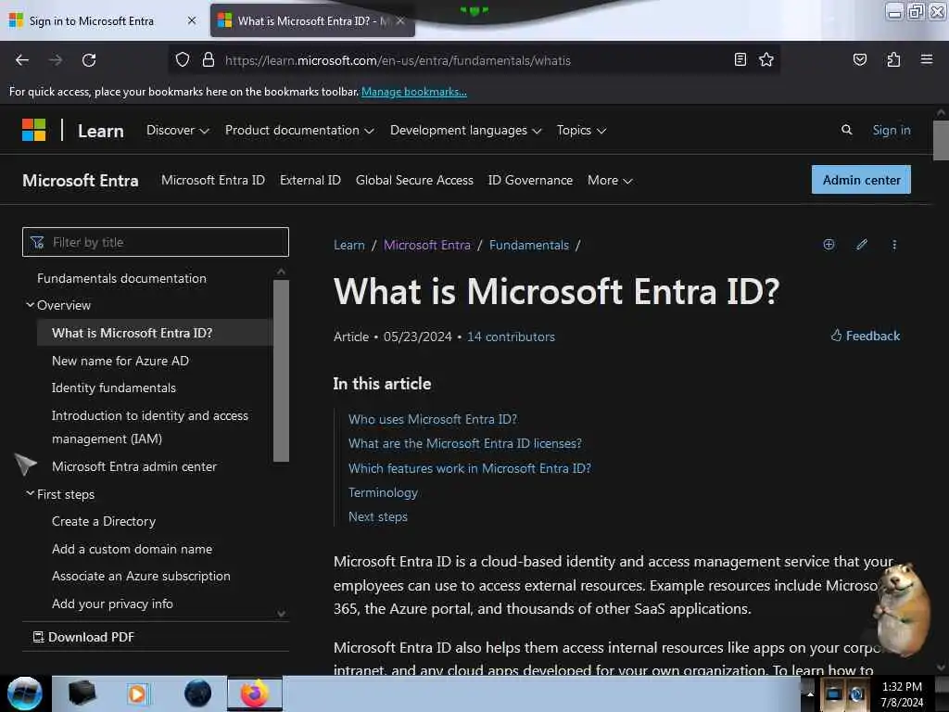The width and height of the screenshot is (949, 712).
Task: Open the black box taskbar icon
Action: (82, 693)
